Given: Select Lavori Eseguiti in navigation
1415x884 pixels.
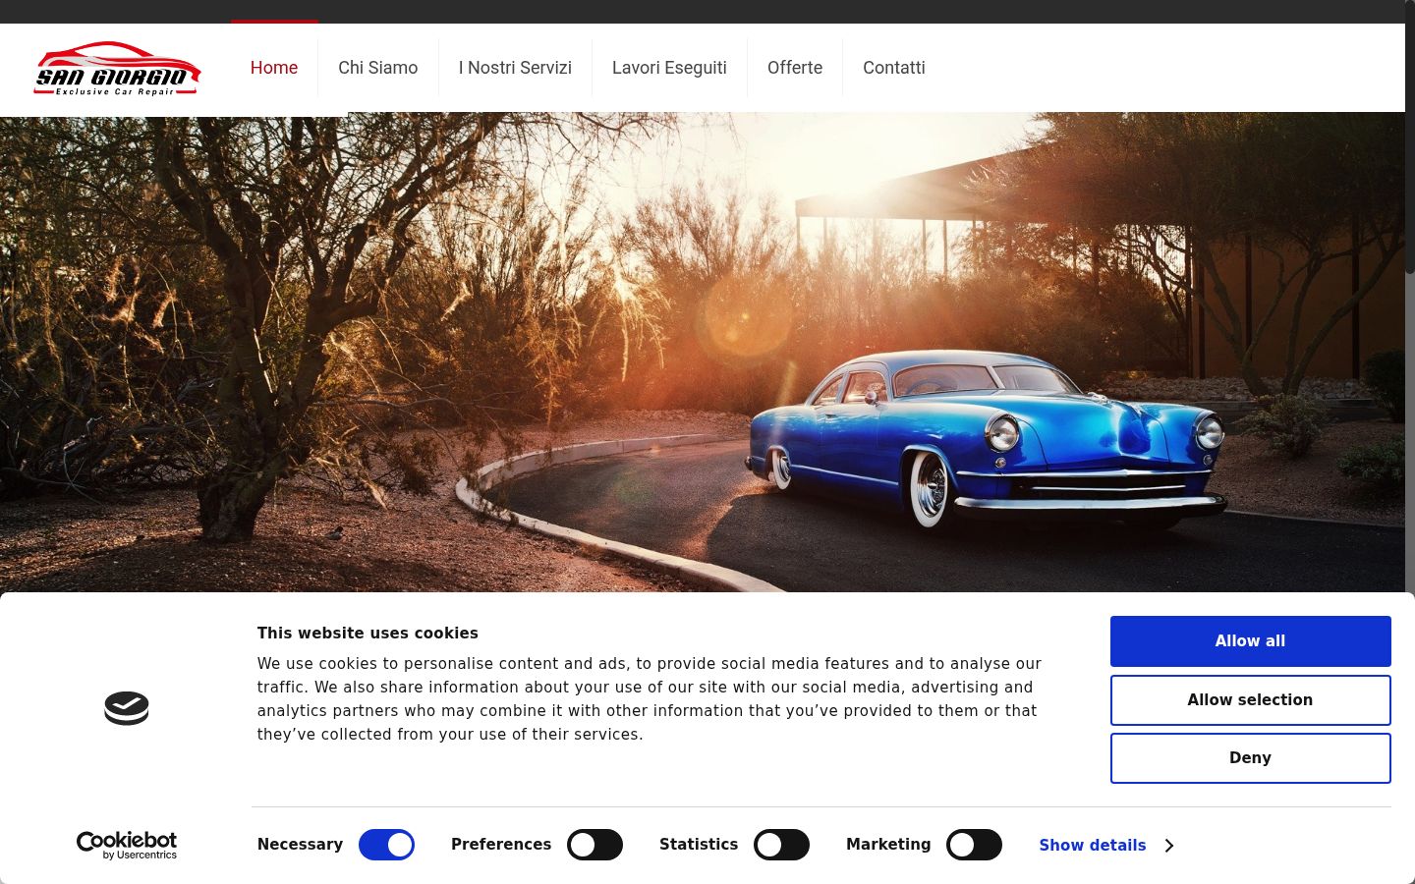Looking at the screenshot, I should [x=669, y=68].
